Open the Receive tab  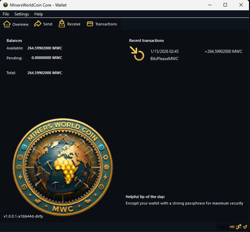tap(69, 24)
